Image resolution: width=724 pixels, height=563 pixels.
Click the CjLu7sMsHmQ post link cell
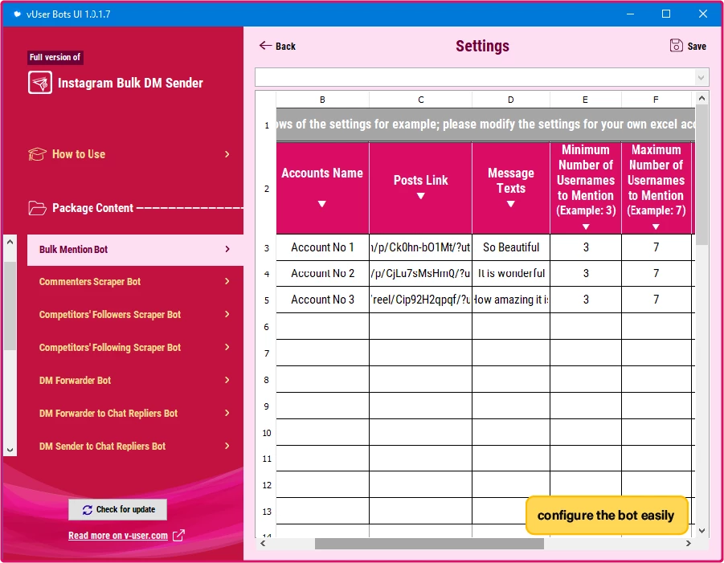click(x=420, y=273)
